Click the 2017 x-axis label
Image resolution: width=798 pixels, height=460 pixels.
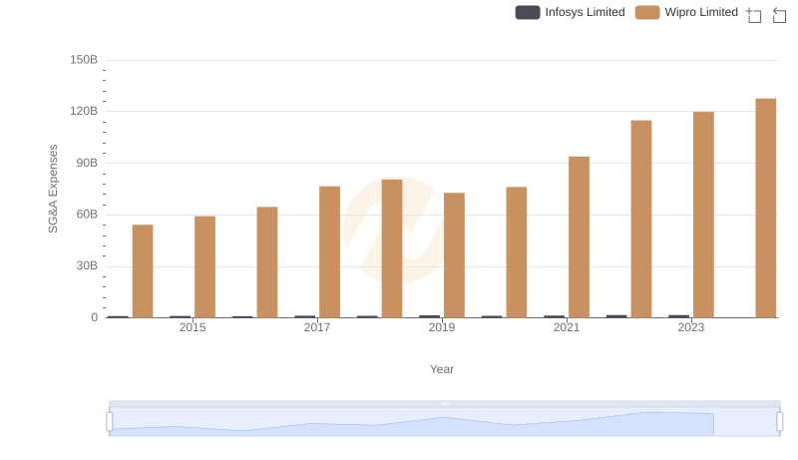click(317, 327)
